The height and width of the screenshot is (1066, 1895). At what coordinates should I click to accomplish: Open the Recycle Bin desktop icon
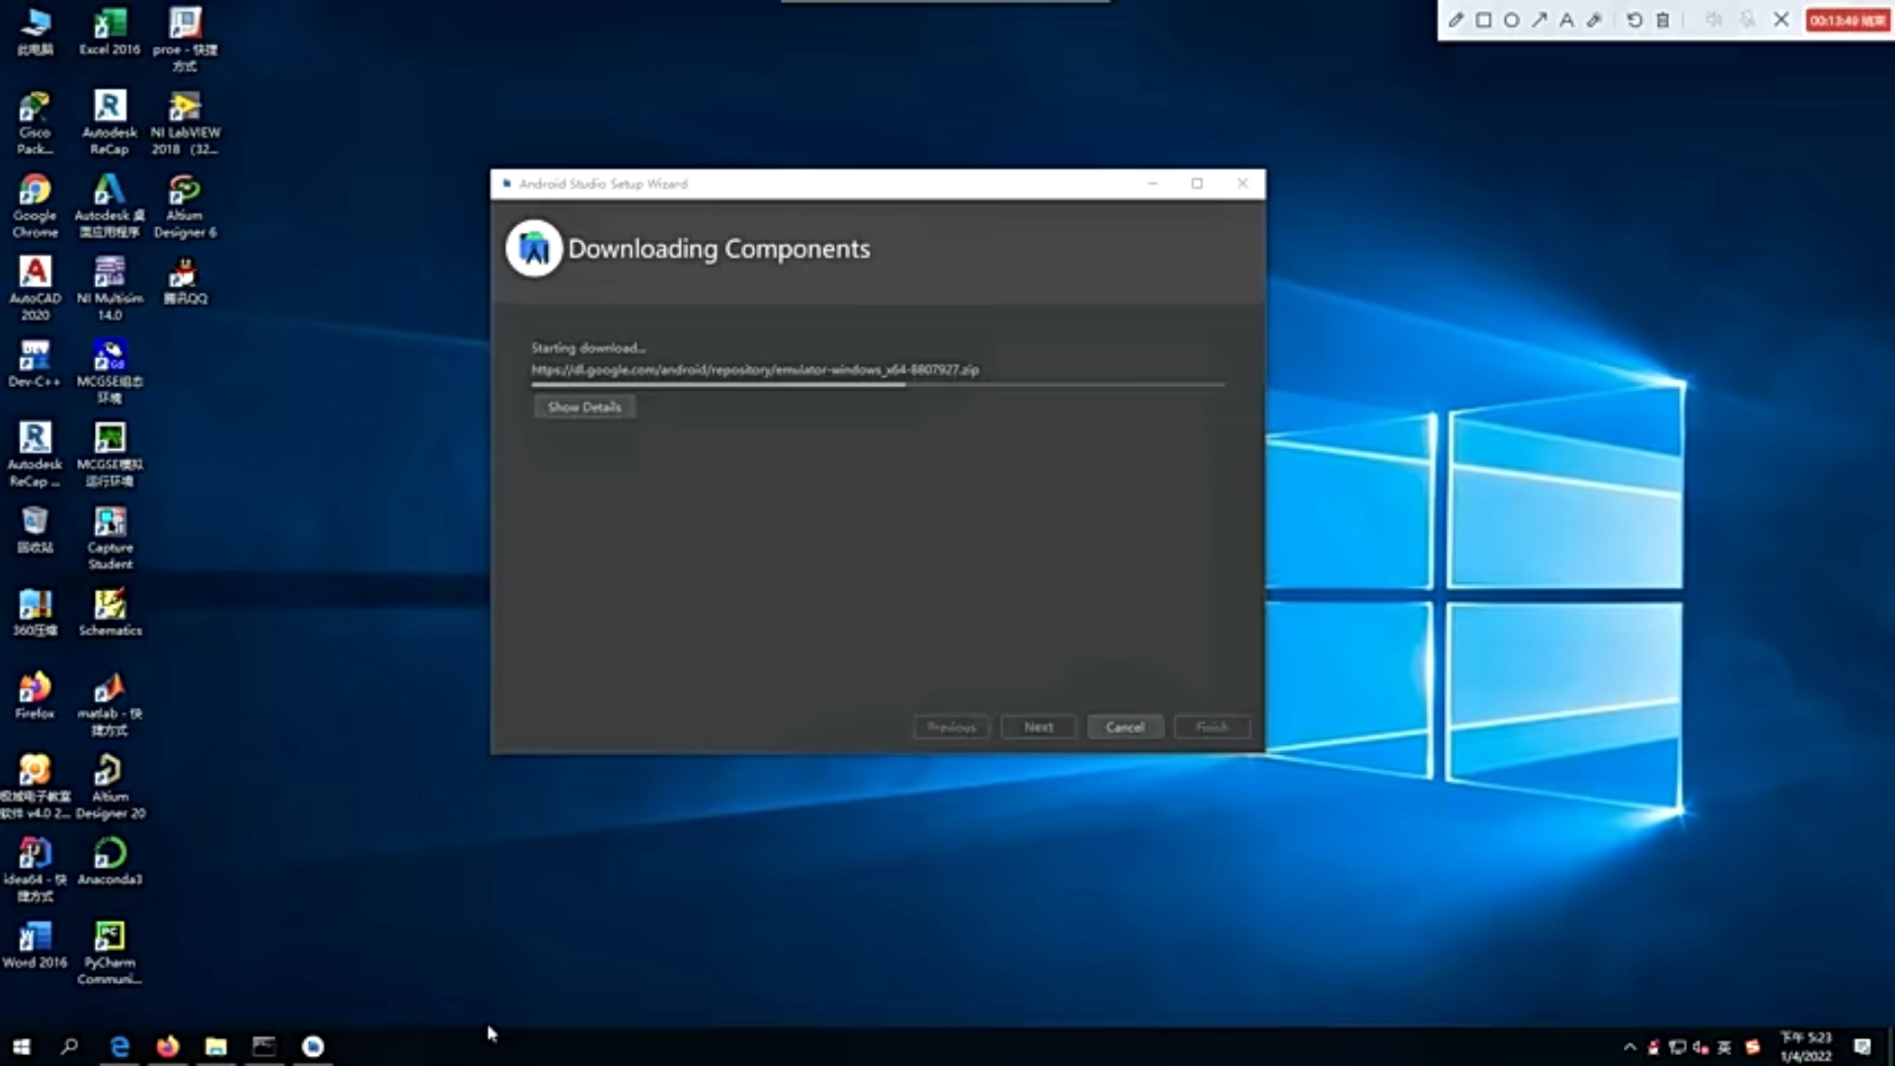tap(35, 529)
